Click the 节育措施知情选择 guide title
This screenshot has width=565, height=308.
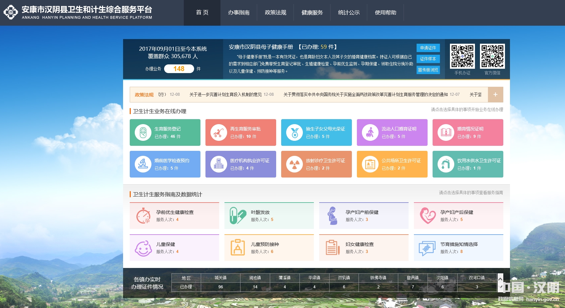coord(459,244)
